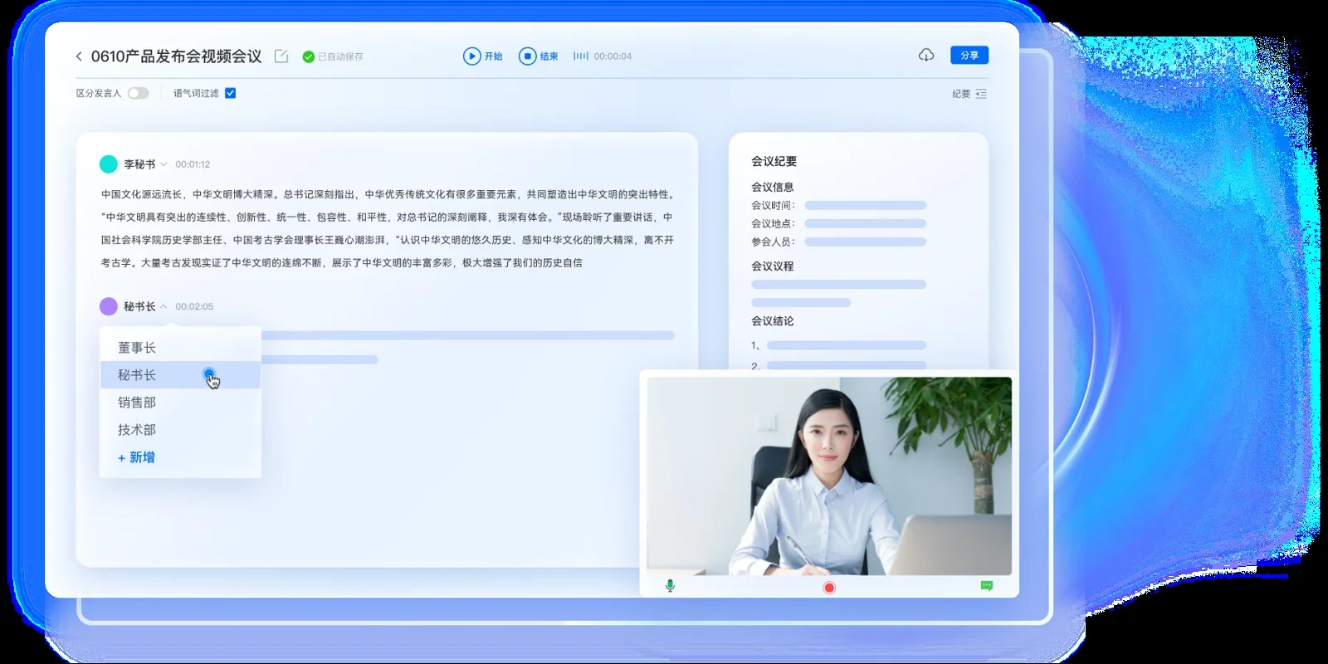Download via the cloud download icon
1328x664 pixels.
click(926, 55)
